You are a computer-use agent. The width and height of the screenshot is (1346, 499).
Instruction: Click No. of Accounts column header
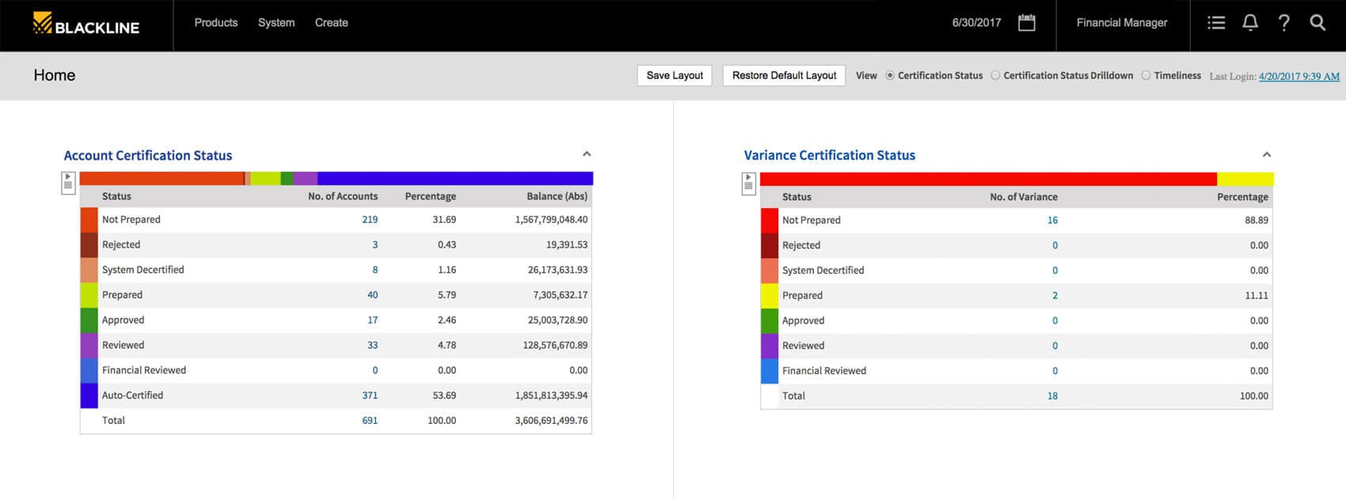coord(343,196)
